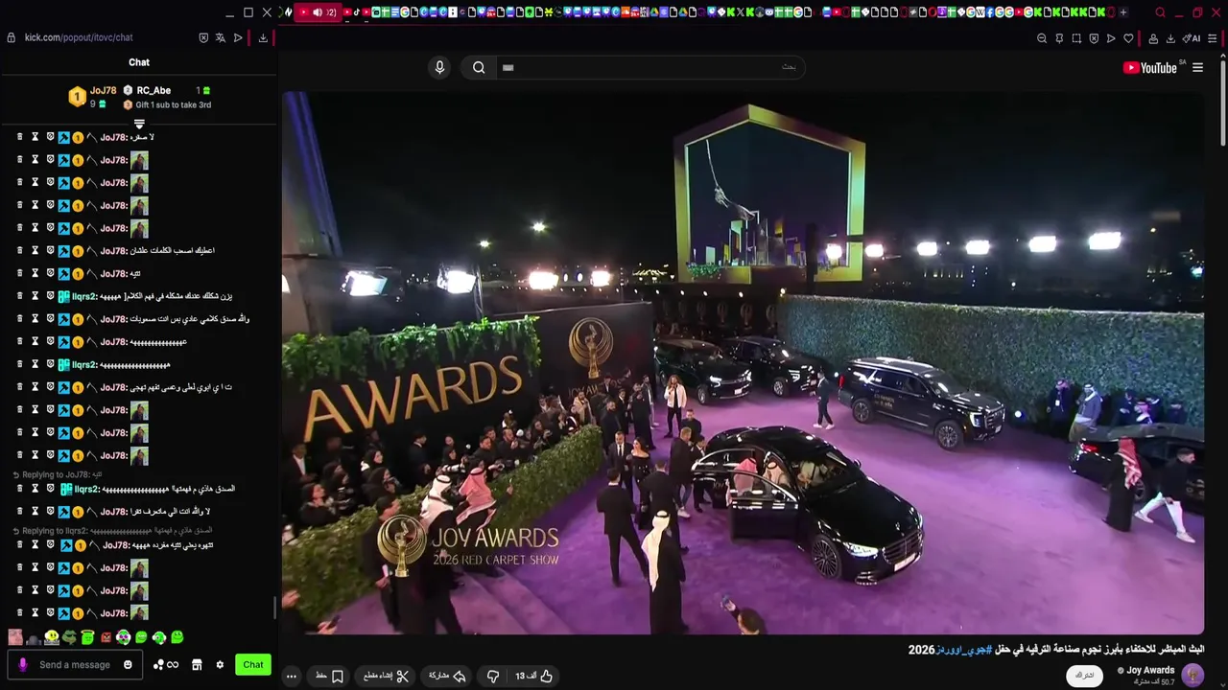The width and height of the screenshot is (1228, 690).
Task: Click the popout ad-blocker shield icon
Action: [x=203, y=37]
